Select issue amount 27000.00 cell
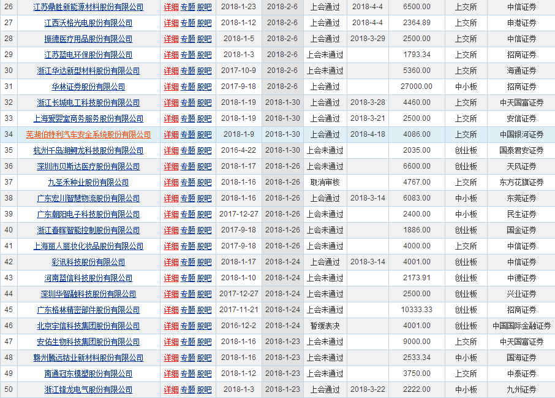The width and height of the screenshot is (555, 398). tap(417, 86)
